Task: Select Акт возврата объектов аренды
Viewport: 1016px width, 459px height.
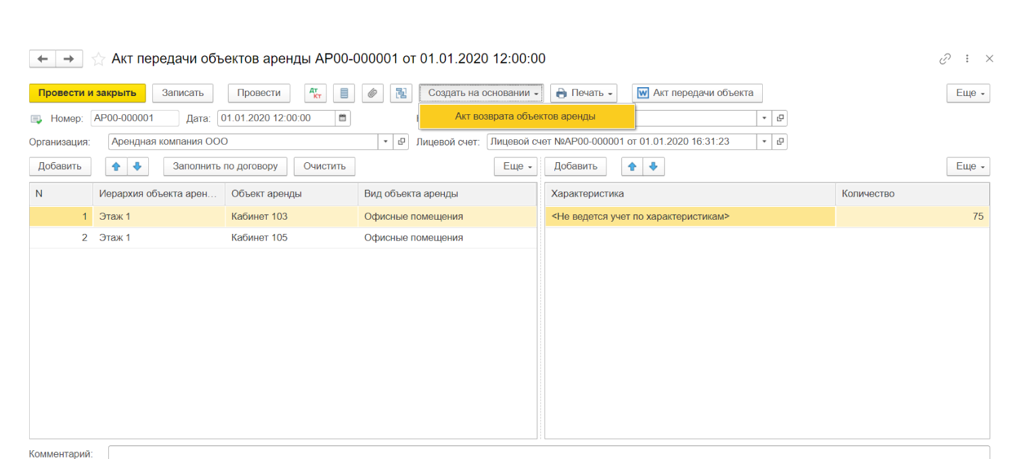Action: click(525, 116)
